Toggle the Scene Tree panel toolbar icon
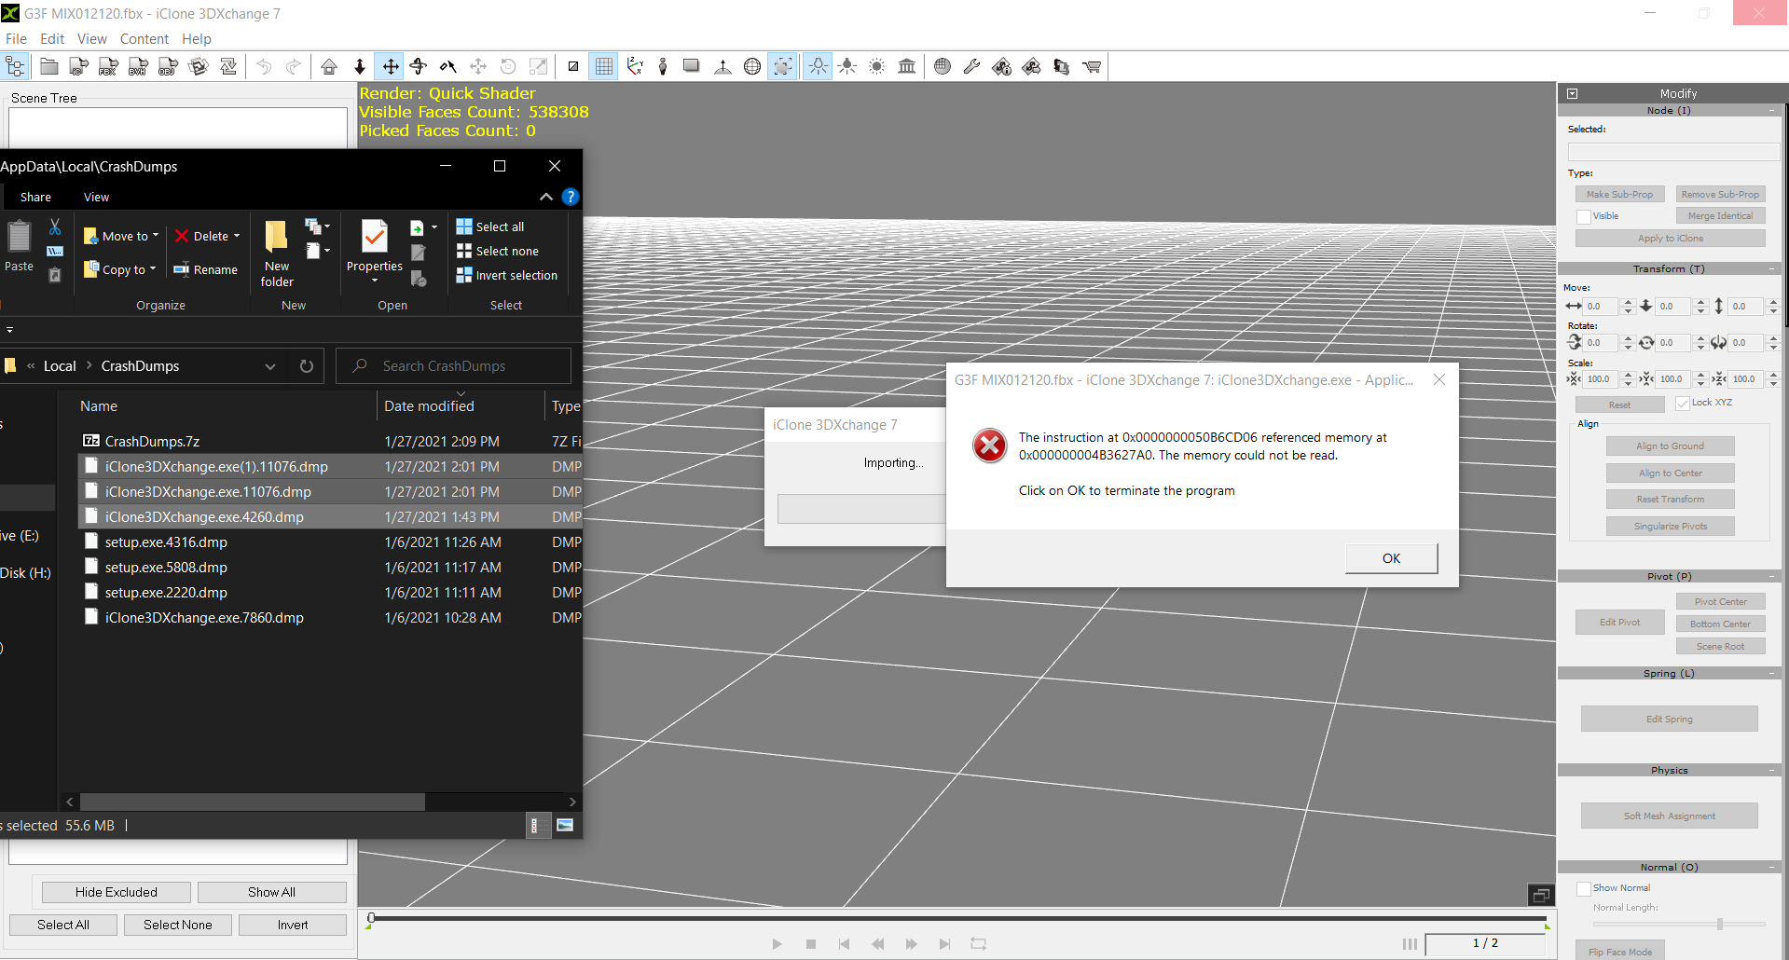Image resolution: width=1789 pixels, height=960 pixels. click(15, 66)
